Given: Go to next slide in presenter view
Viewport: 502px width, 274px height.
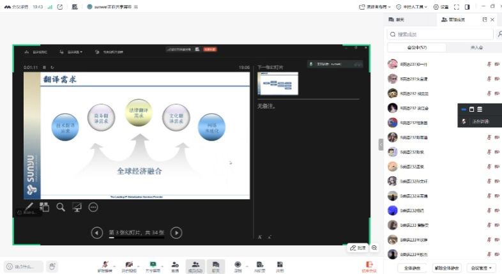Looking at the screenshot, I should click(x=177, y=233).
